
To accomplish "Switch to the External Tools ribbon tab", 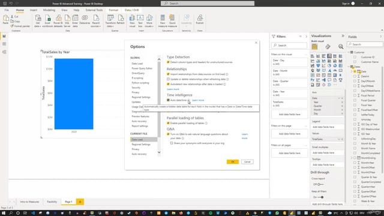I will coord(94,10).
